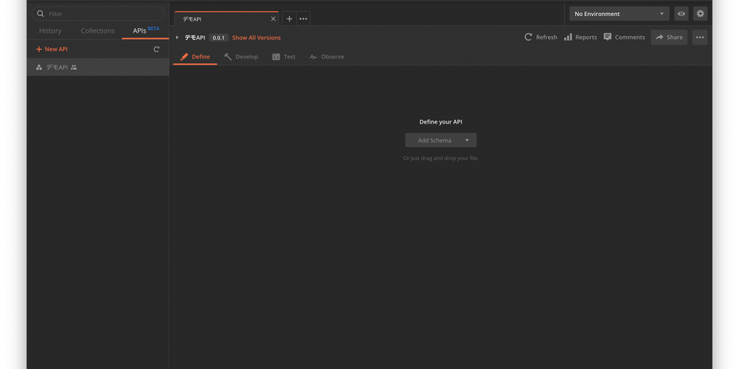This screenshot has width=739, height=369.
Task: Open the manage environments gear icon
Action: point(700,14)
